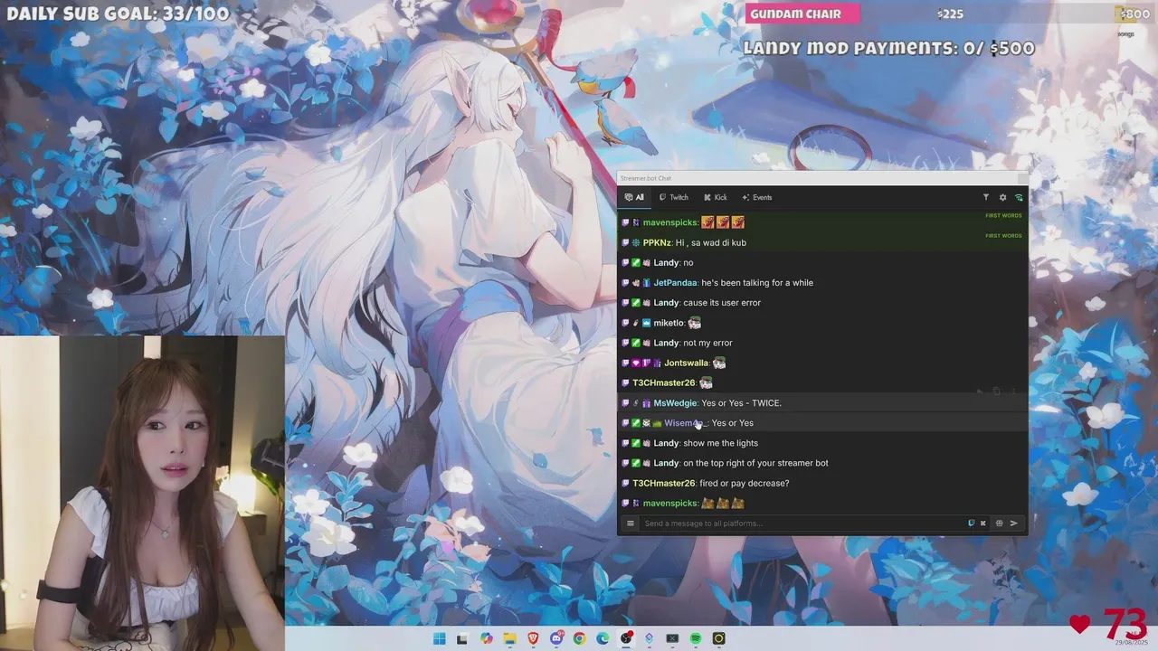
Task: Click the emote in Jontswalla's message
Action: point(719,363)
